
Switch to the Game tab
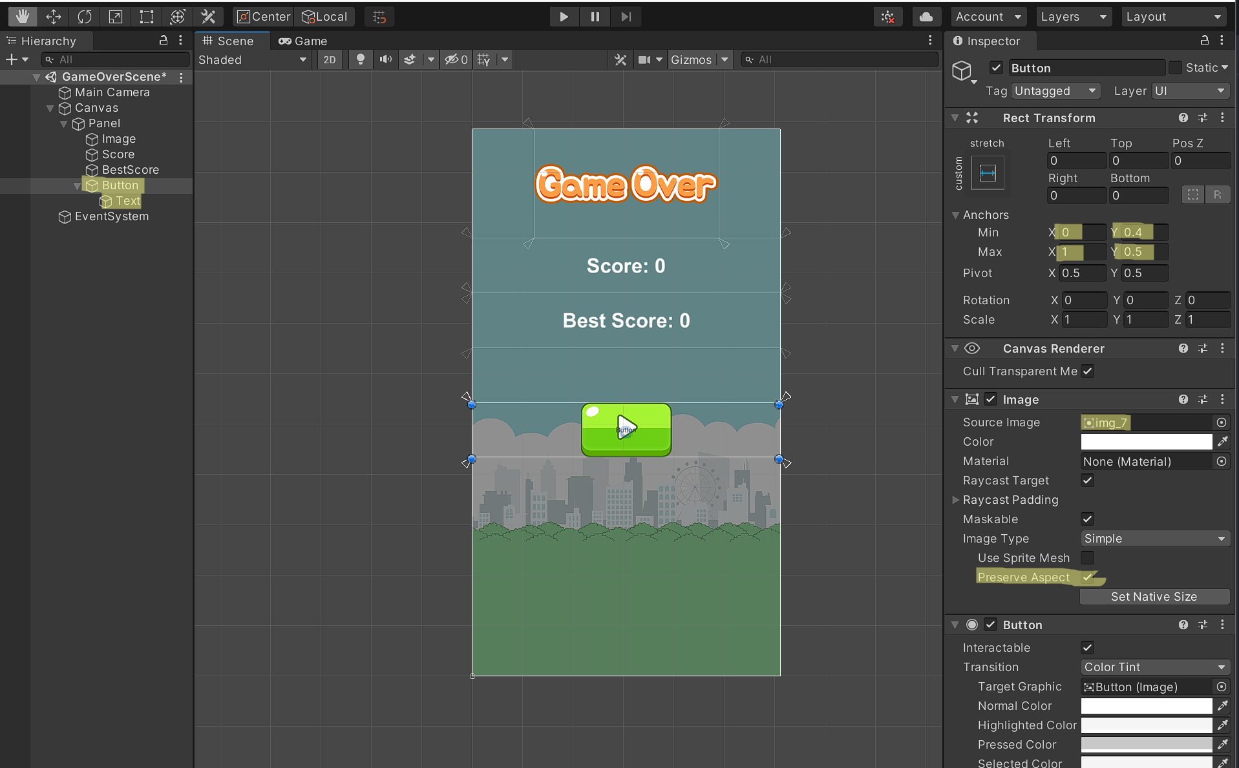tap(303, 41)
